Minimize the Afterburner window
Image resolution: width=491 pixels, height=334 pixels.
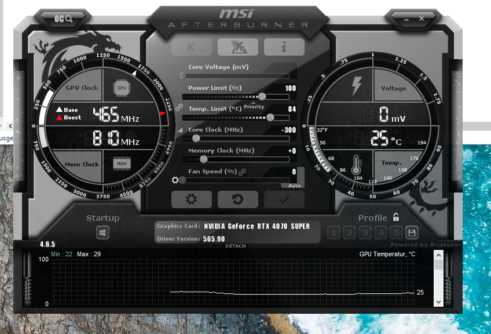pos(406,20)
